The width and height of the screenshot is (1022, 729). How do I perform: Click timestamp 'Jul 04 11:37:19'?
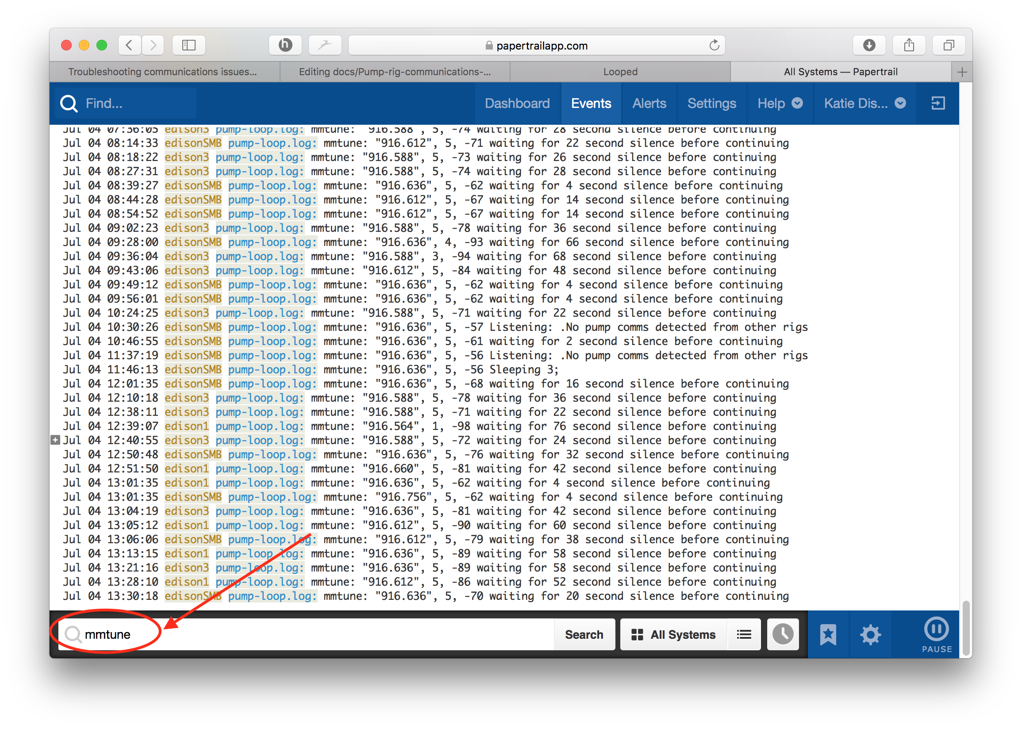point(111,355)
